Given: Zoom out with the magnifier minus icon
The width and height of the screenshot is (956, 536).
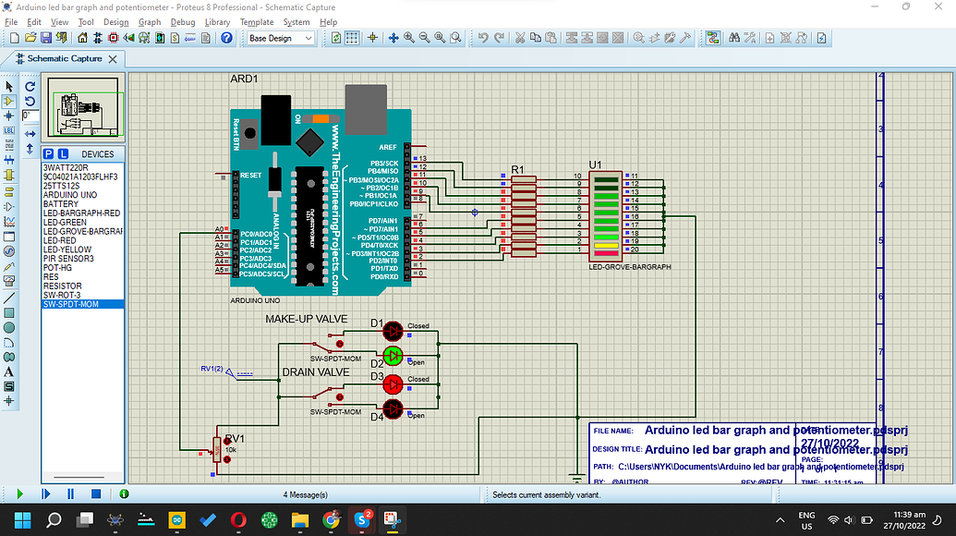Looking at the screenshot, I should click(424, 38).
